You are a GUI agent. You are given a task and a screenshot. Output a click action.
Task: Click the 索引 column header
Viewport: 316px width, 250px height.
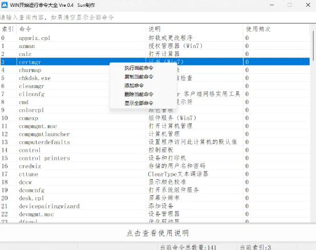tap(8, 29)
